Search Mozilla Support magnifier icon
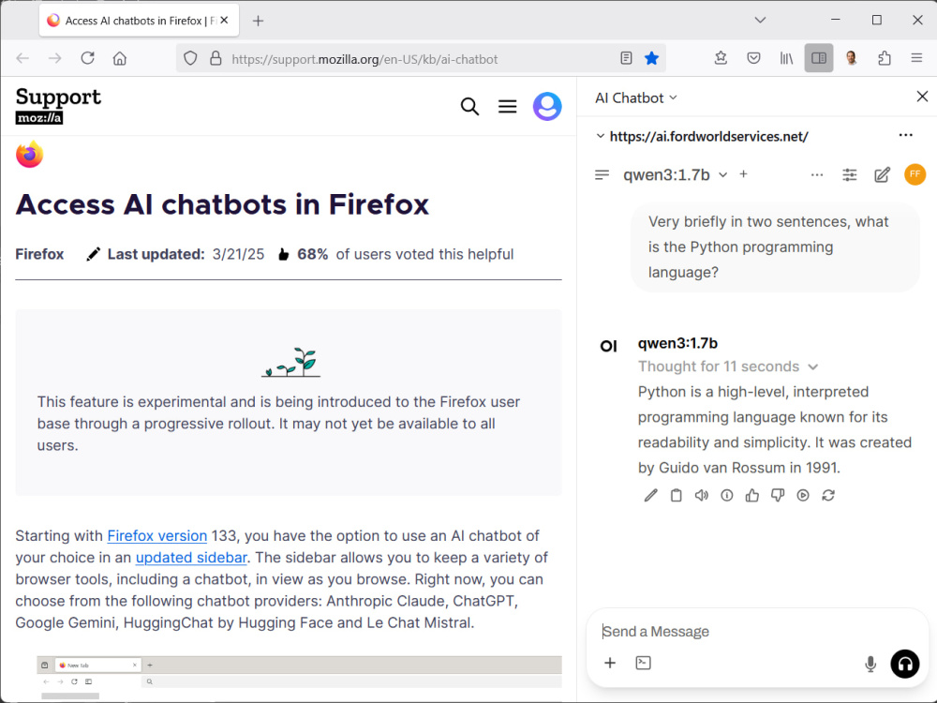937x703 pixels. point(469,107)
